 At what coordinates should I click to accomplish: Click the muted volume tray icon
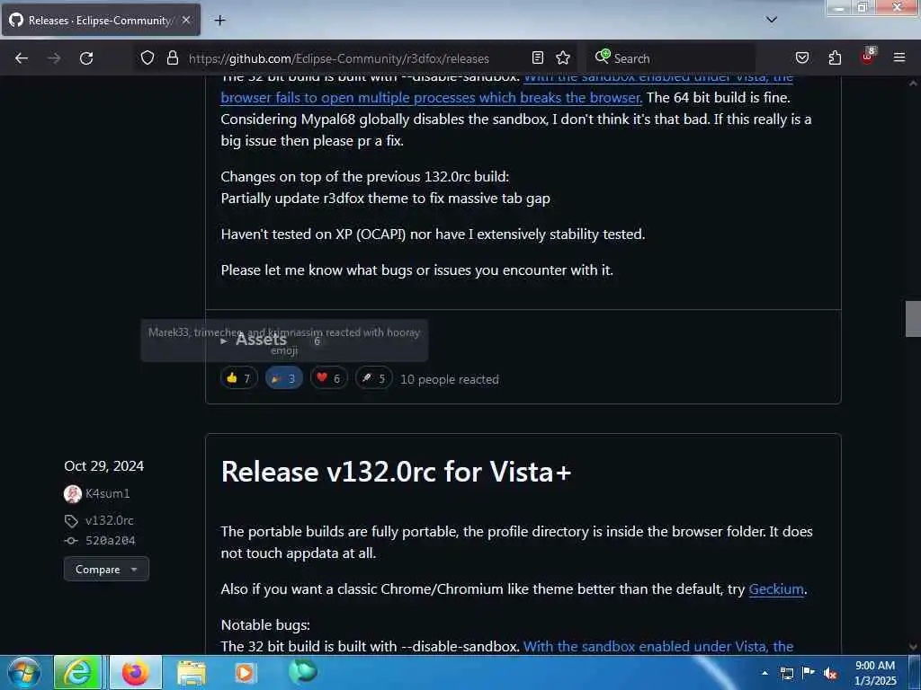[x=830, y=673]
